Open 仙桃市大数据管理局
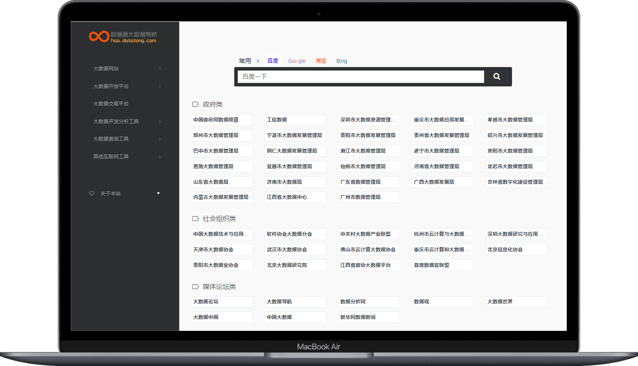 click(369, 166)
